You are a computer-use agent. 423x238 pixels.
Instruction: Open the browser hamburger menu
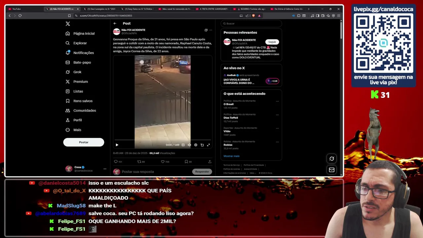[339, 16]
